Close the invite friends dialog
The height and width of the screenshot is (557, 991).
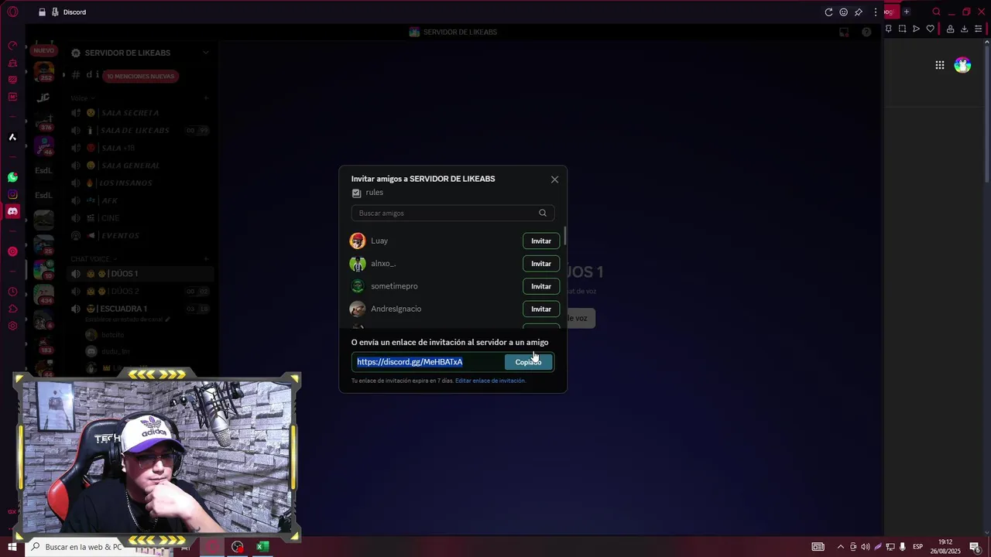(x=554, y=179)
